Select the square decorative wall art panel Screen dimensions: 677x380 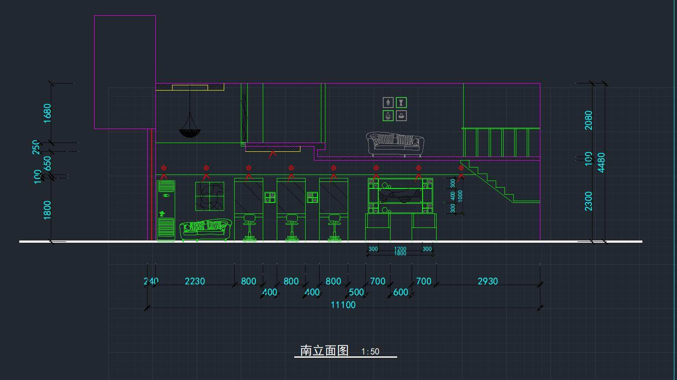point(209,196)
